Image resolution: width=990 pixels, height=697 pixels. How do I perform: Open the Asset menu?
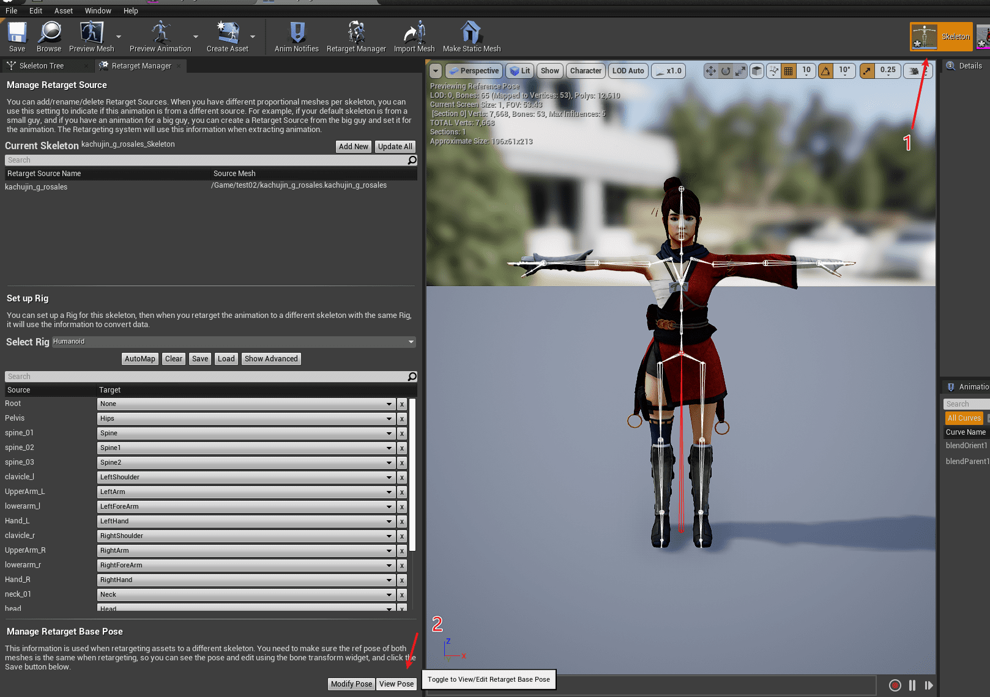(x=63, y=11)
